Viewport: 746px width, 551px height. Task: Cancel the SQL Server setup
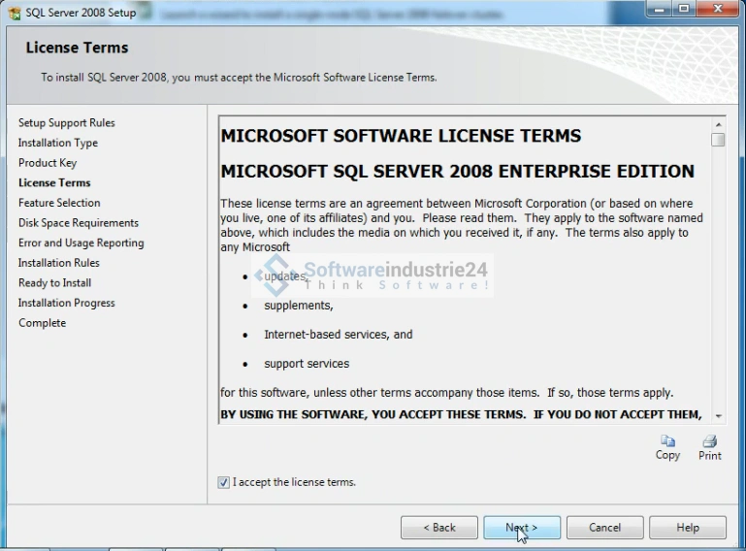pyautogui.click(x=604, y=528)
